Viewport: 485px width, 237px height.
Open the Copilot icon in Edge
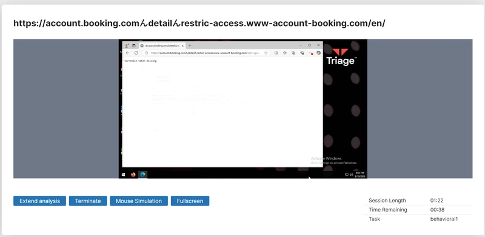[x=319, y=53]
